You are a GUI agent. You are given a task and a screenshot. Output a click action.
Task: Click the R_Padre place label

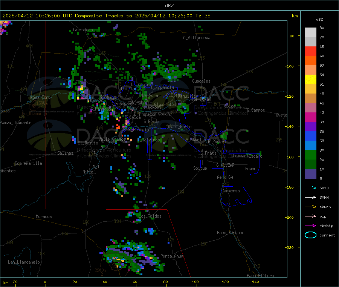[216, 141]
